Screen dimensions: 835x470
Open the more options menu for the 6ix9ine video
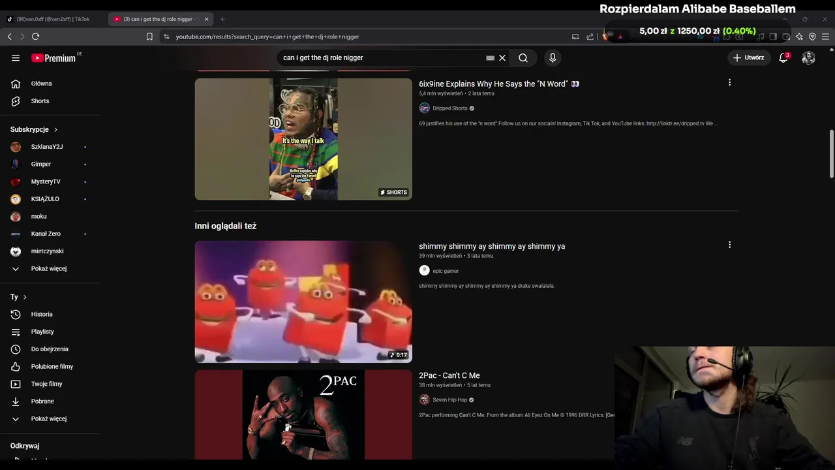pyautogui.click(x=729, y=82)
